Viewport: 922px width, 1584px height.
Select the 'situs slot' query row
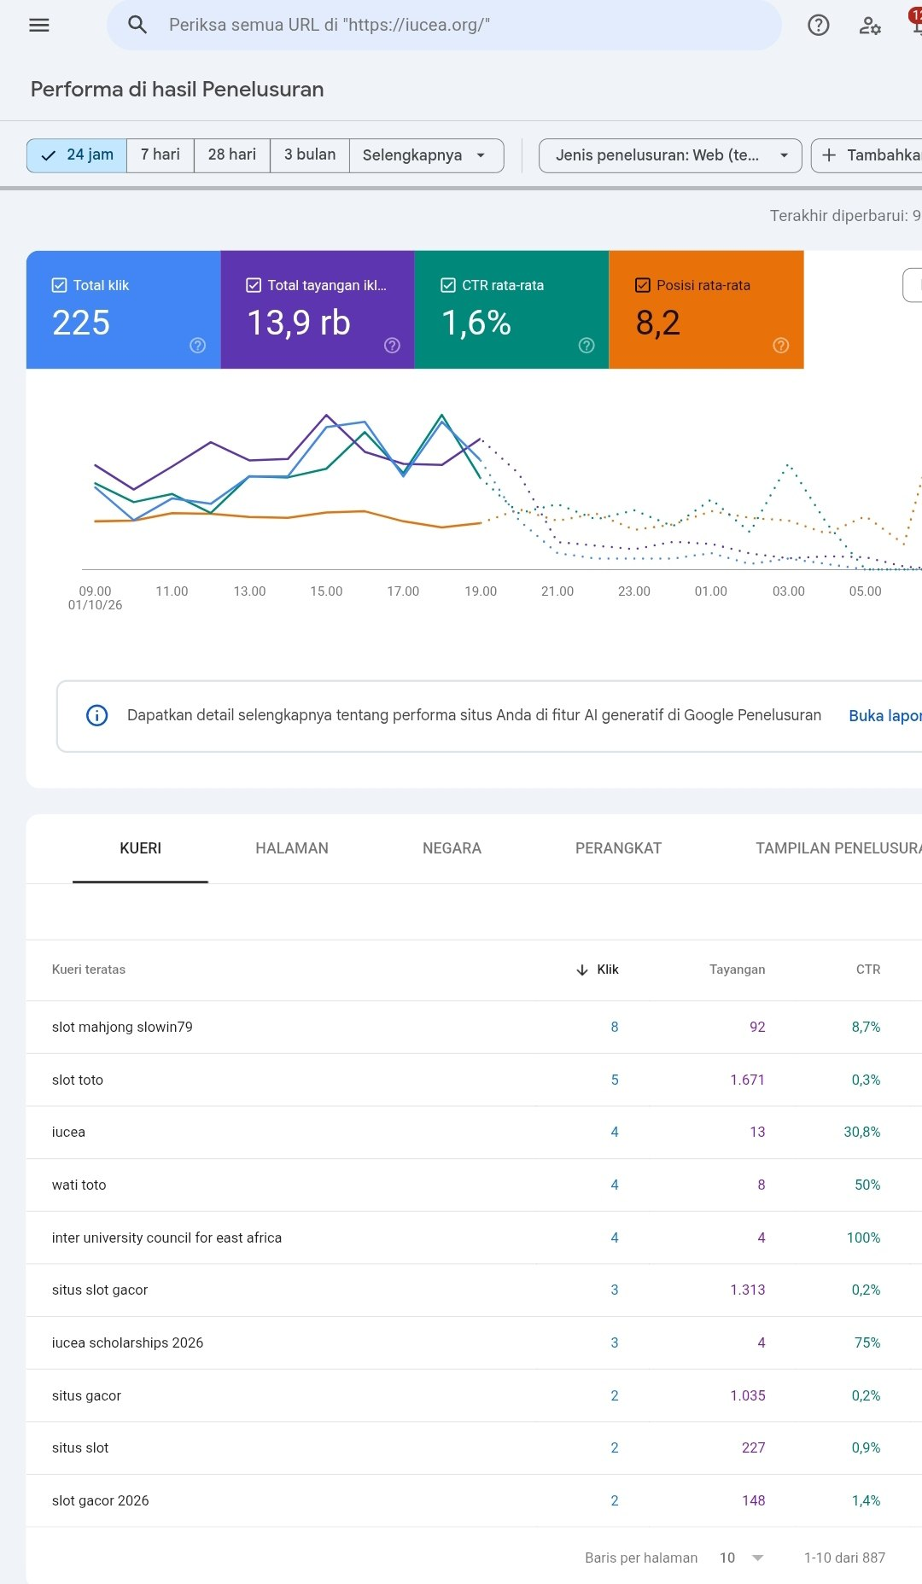474,1448
